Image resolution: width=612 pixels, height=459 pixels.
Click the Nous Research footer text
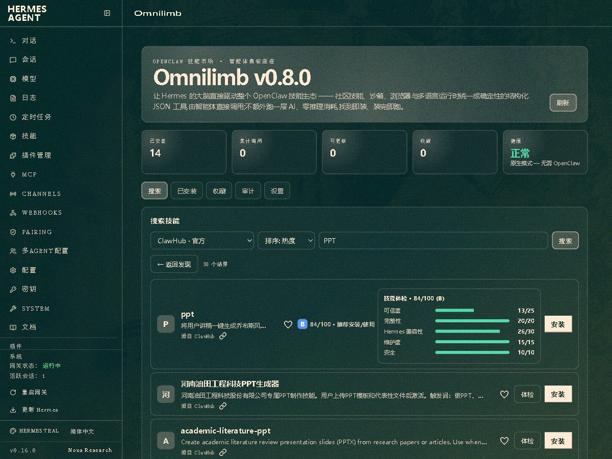tap(90, 450)
